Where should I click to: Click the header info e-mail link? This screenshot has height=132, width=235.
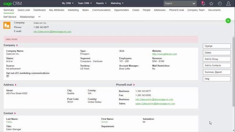click(x=52, y=32)
